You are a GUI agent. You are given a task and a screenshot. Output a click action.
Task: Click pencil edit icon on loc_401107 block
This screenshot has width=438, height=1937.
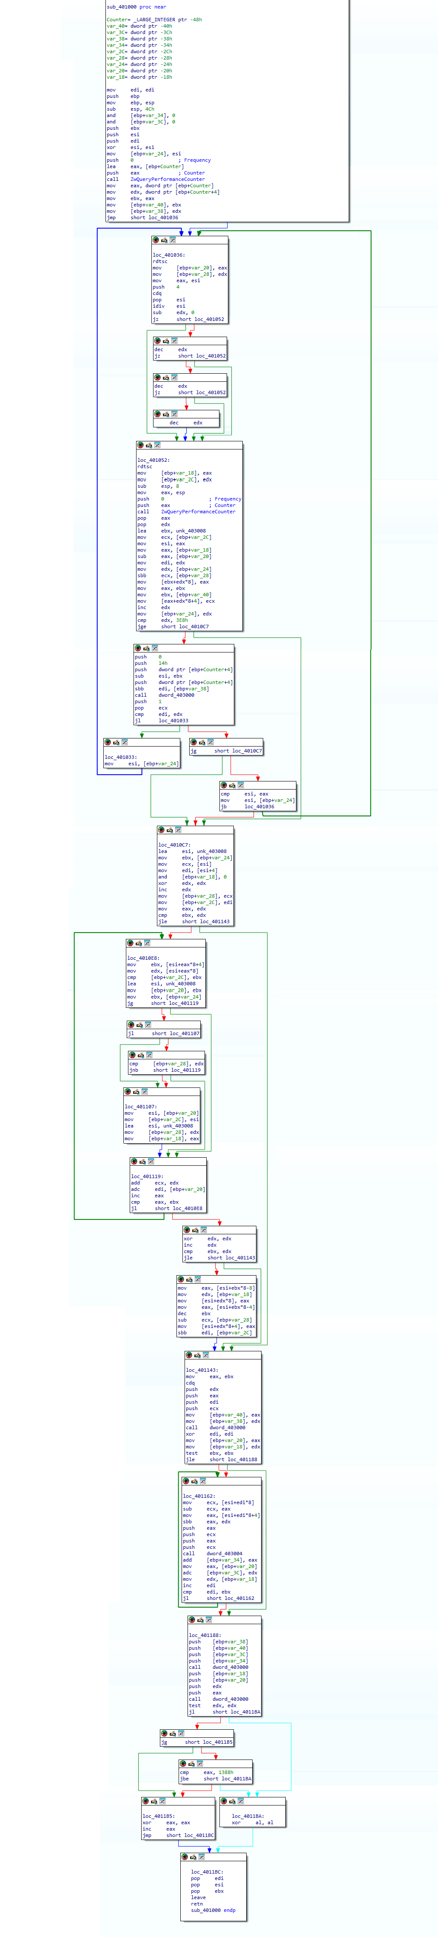(x=136, y=1091)
